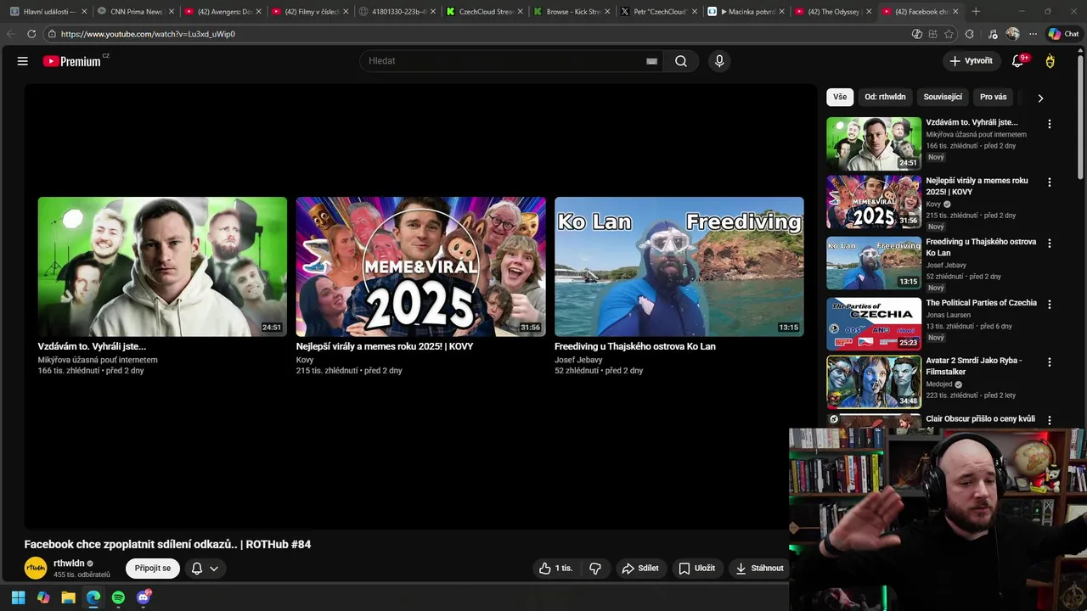Open the account avatar menu
This screenshot has height=611, width=1087.
coord(1050,61)
